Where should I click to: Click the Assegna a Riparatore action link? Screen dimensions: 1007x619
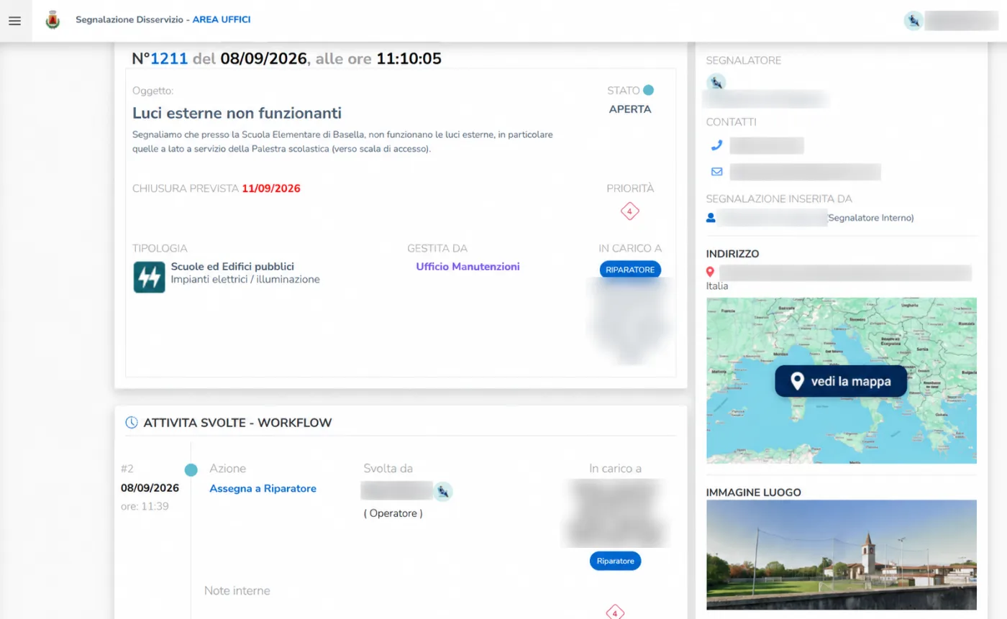click(263, 489)
